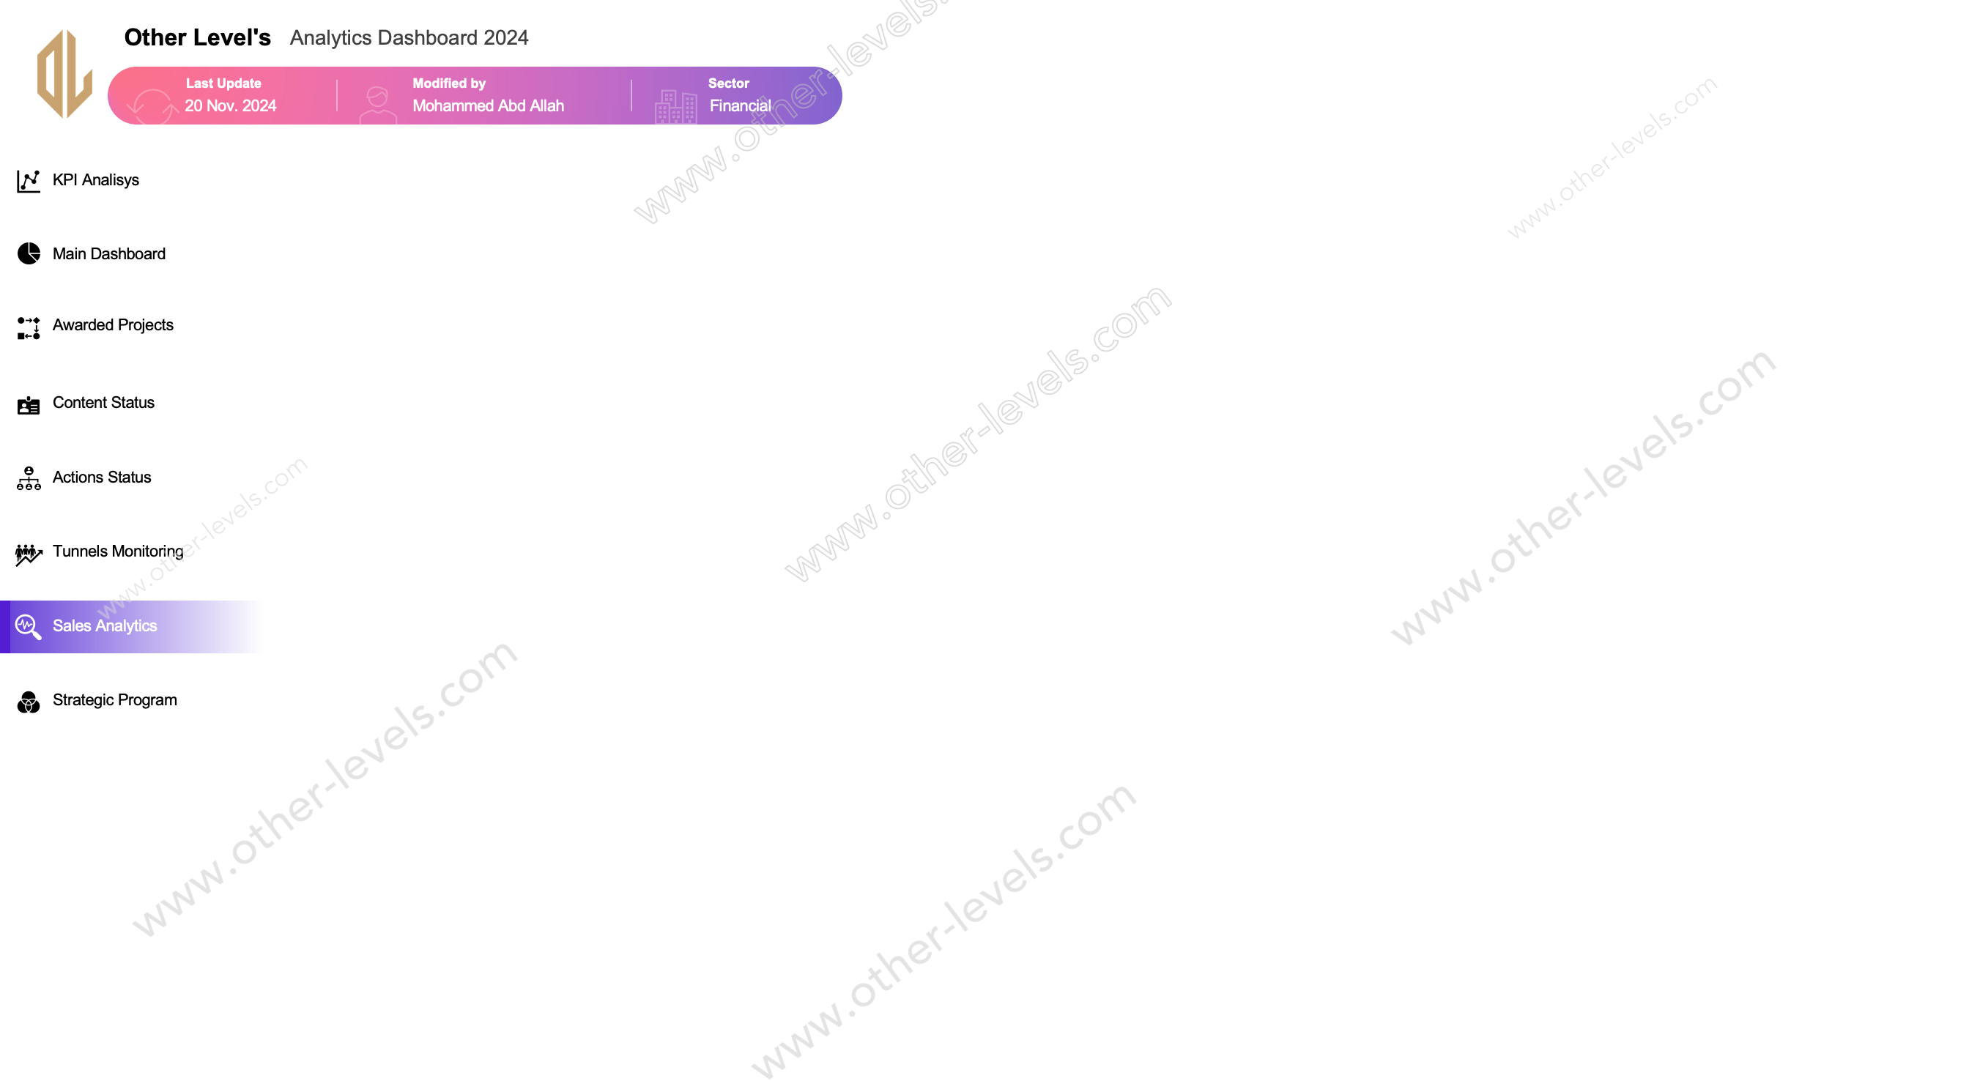This screenshot has width=1969, height=1081.
Task: Select the Modified By label area
Action: [x=448, y=83]
